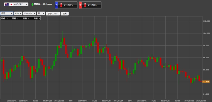Click the red down arrow on the 売 sell panel
This screenshot has height=102, width=212.
point(61,5)
